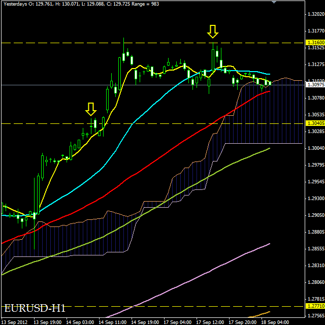Click the 1.31525 price axis label
This screenshot has height=325, width=325.
[316, 47]
